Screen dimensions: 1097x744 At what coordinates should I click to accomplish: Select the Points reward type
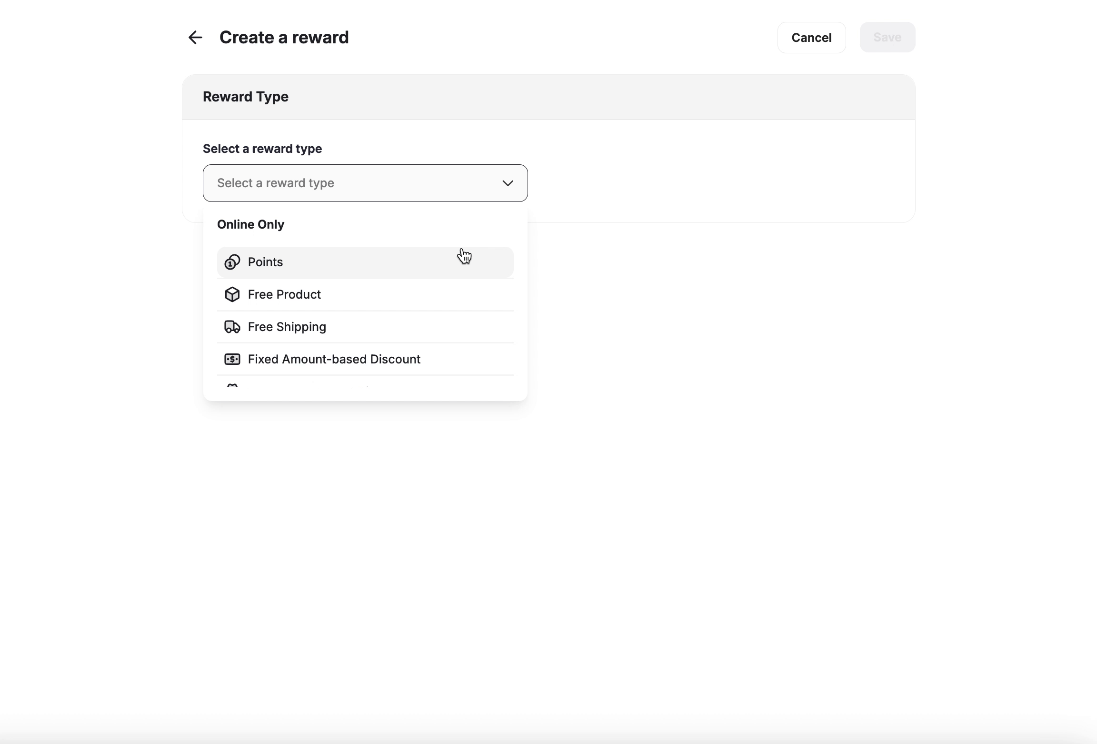(x=265, y=262)
